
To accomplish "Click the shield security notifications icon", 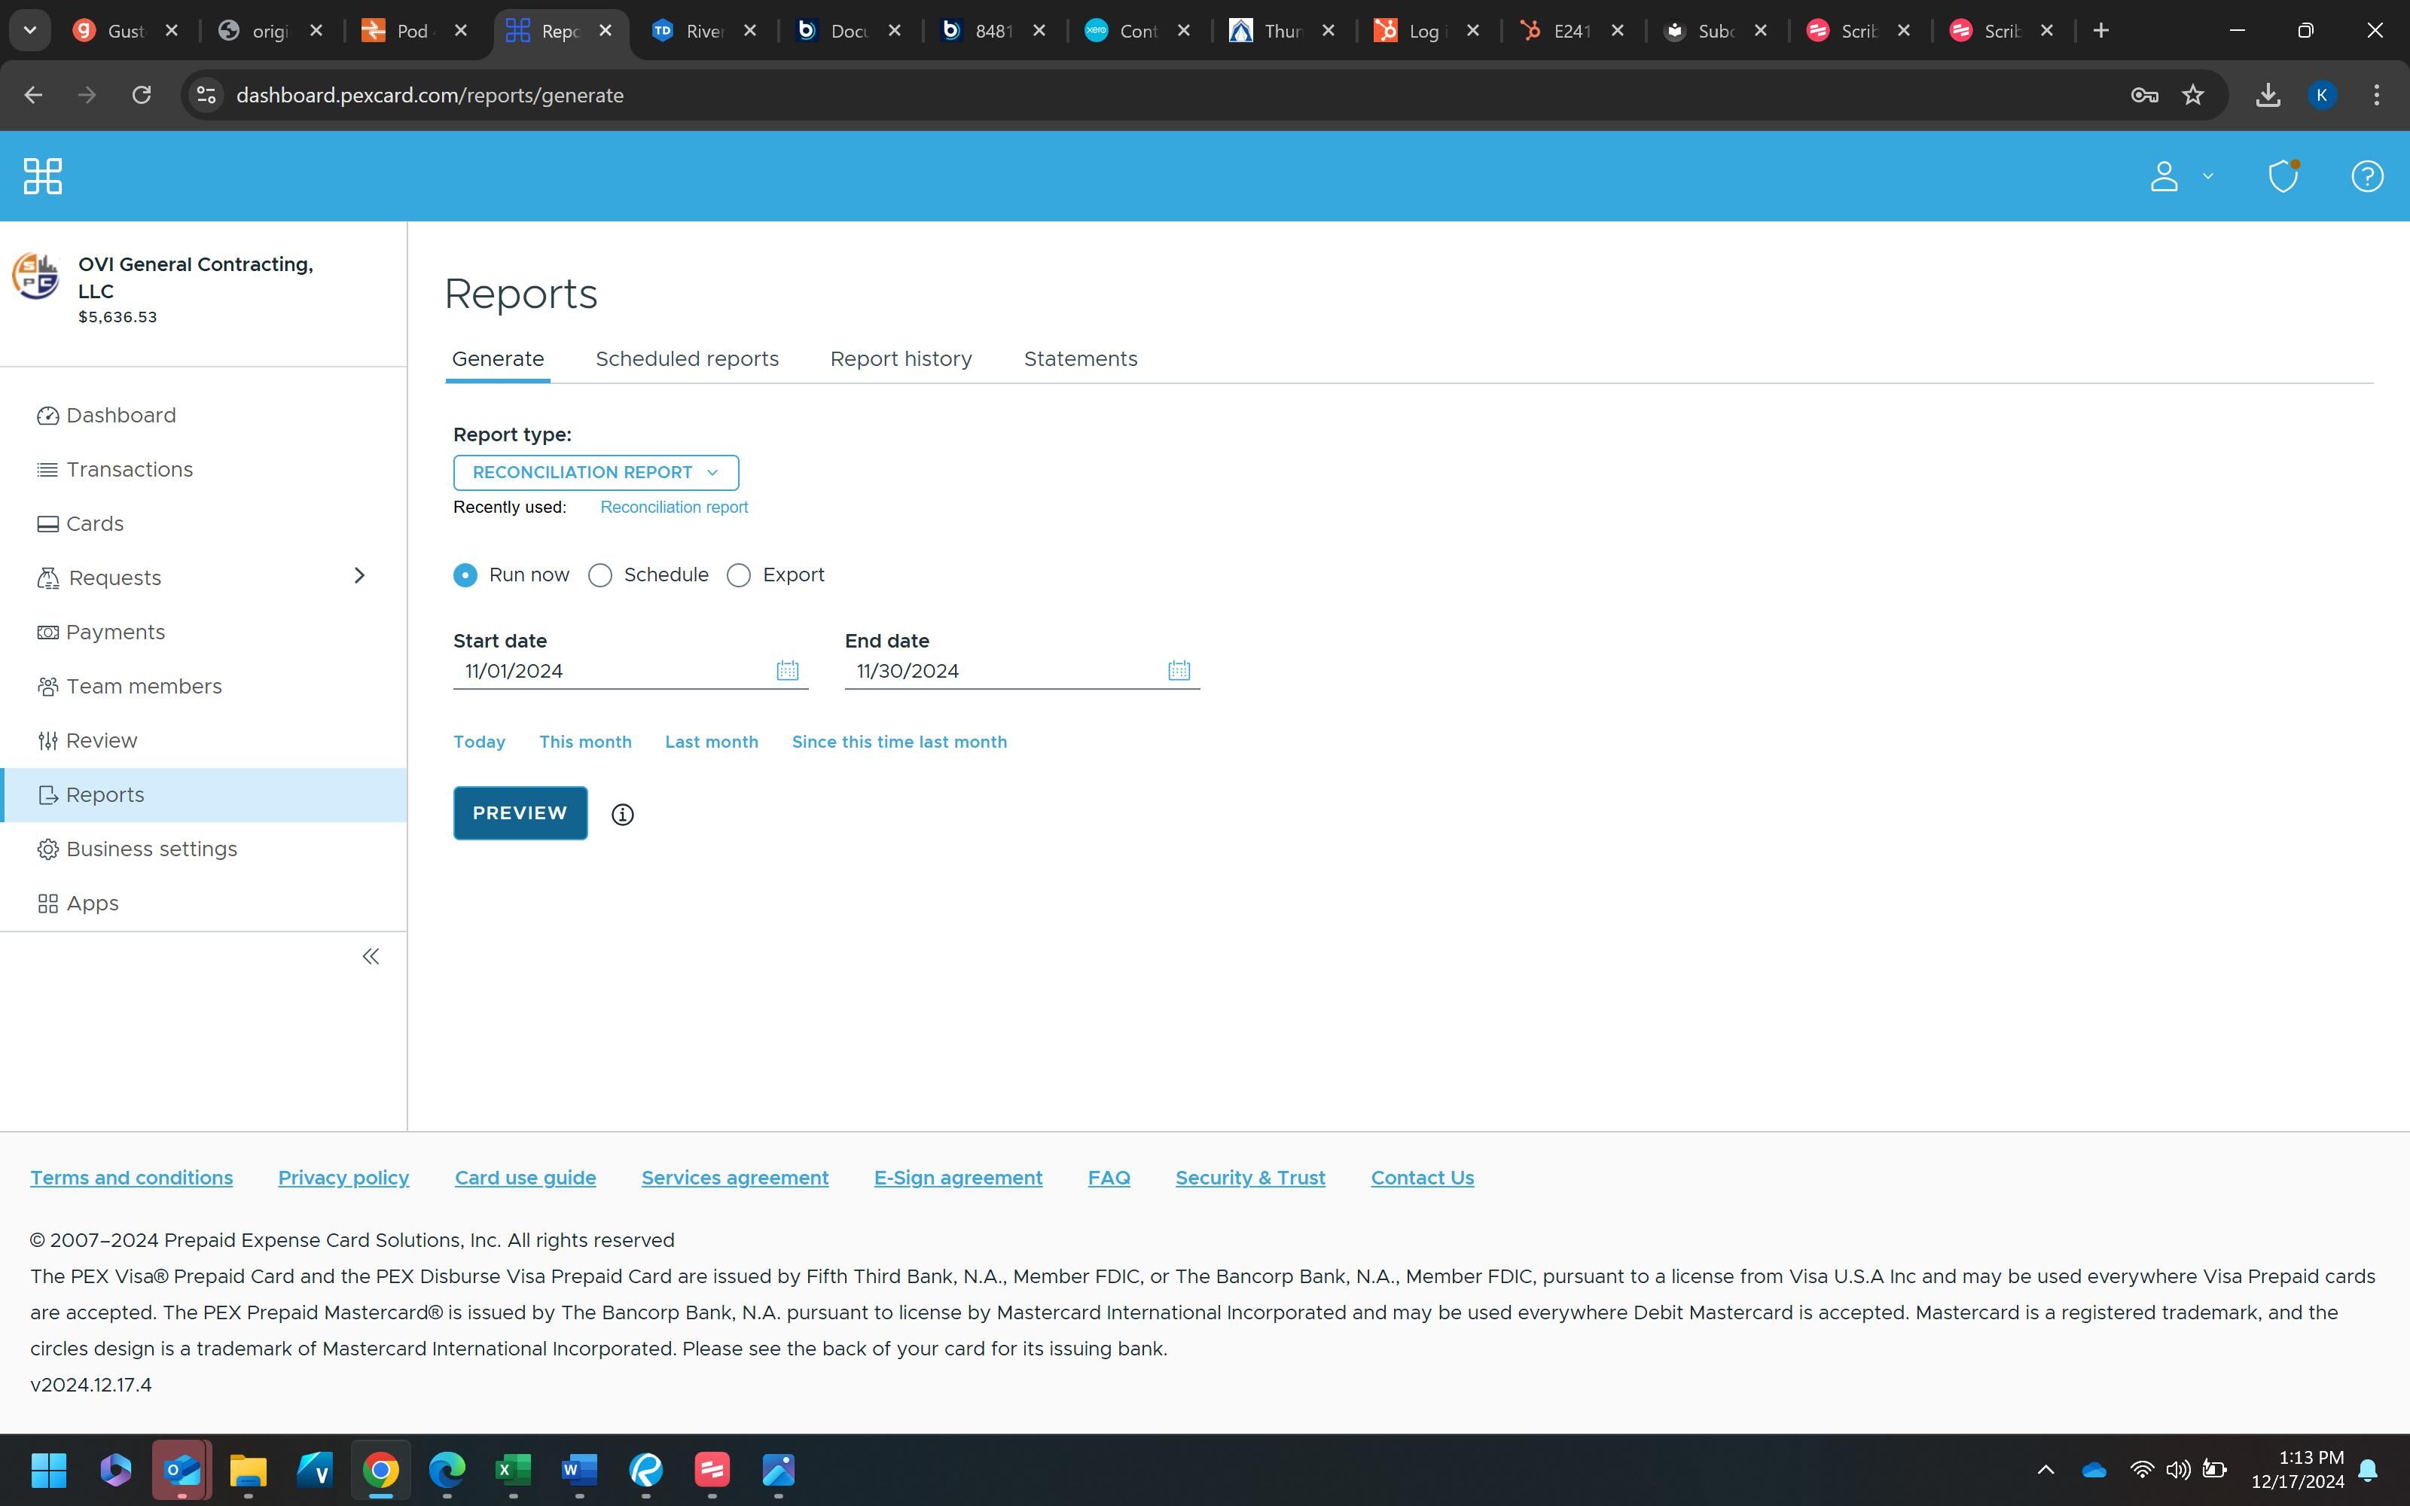I will click(2283, 176).
